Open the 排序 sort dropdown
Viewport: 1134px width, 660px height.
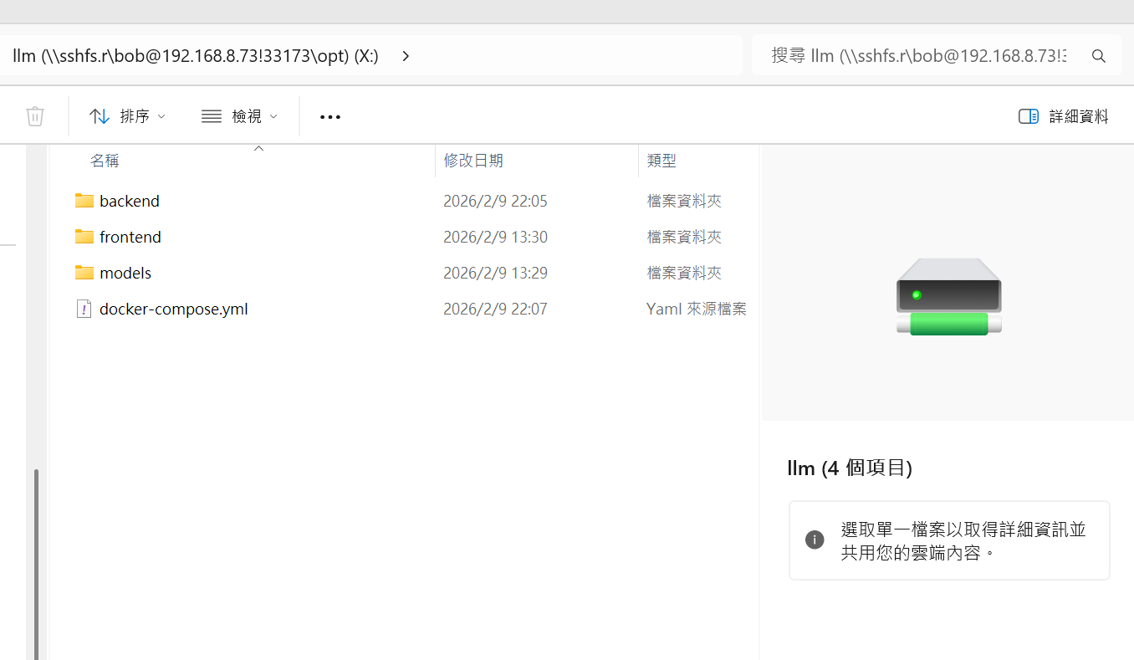128,116
